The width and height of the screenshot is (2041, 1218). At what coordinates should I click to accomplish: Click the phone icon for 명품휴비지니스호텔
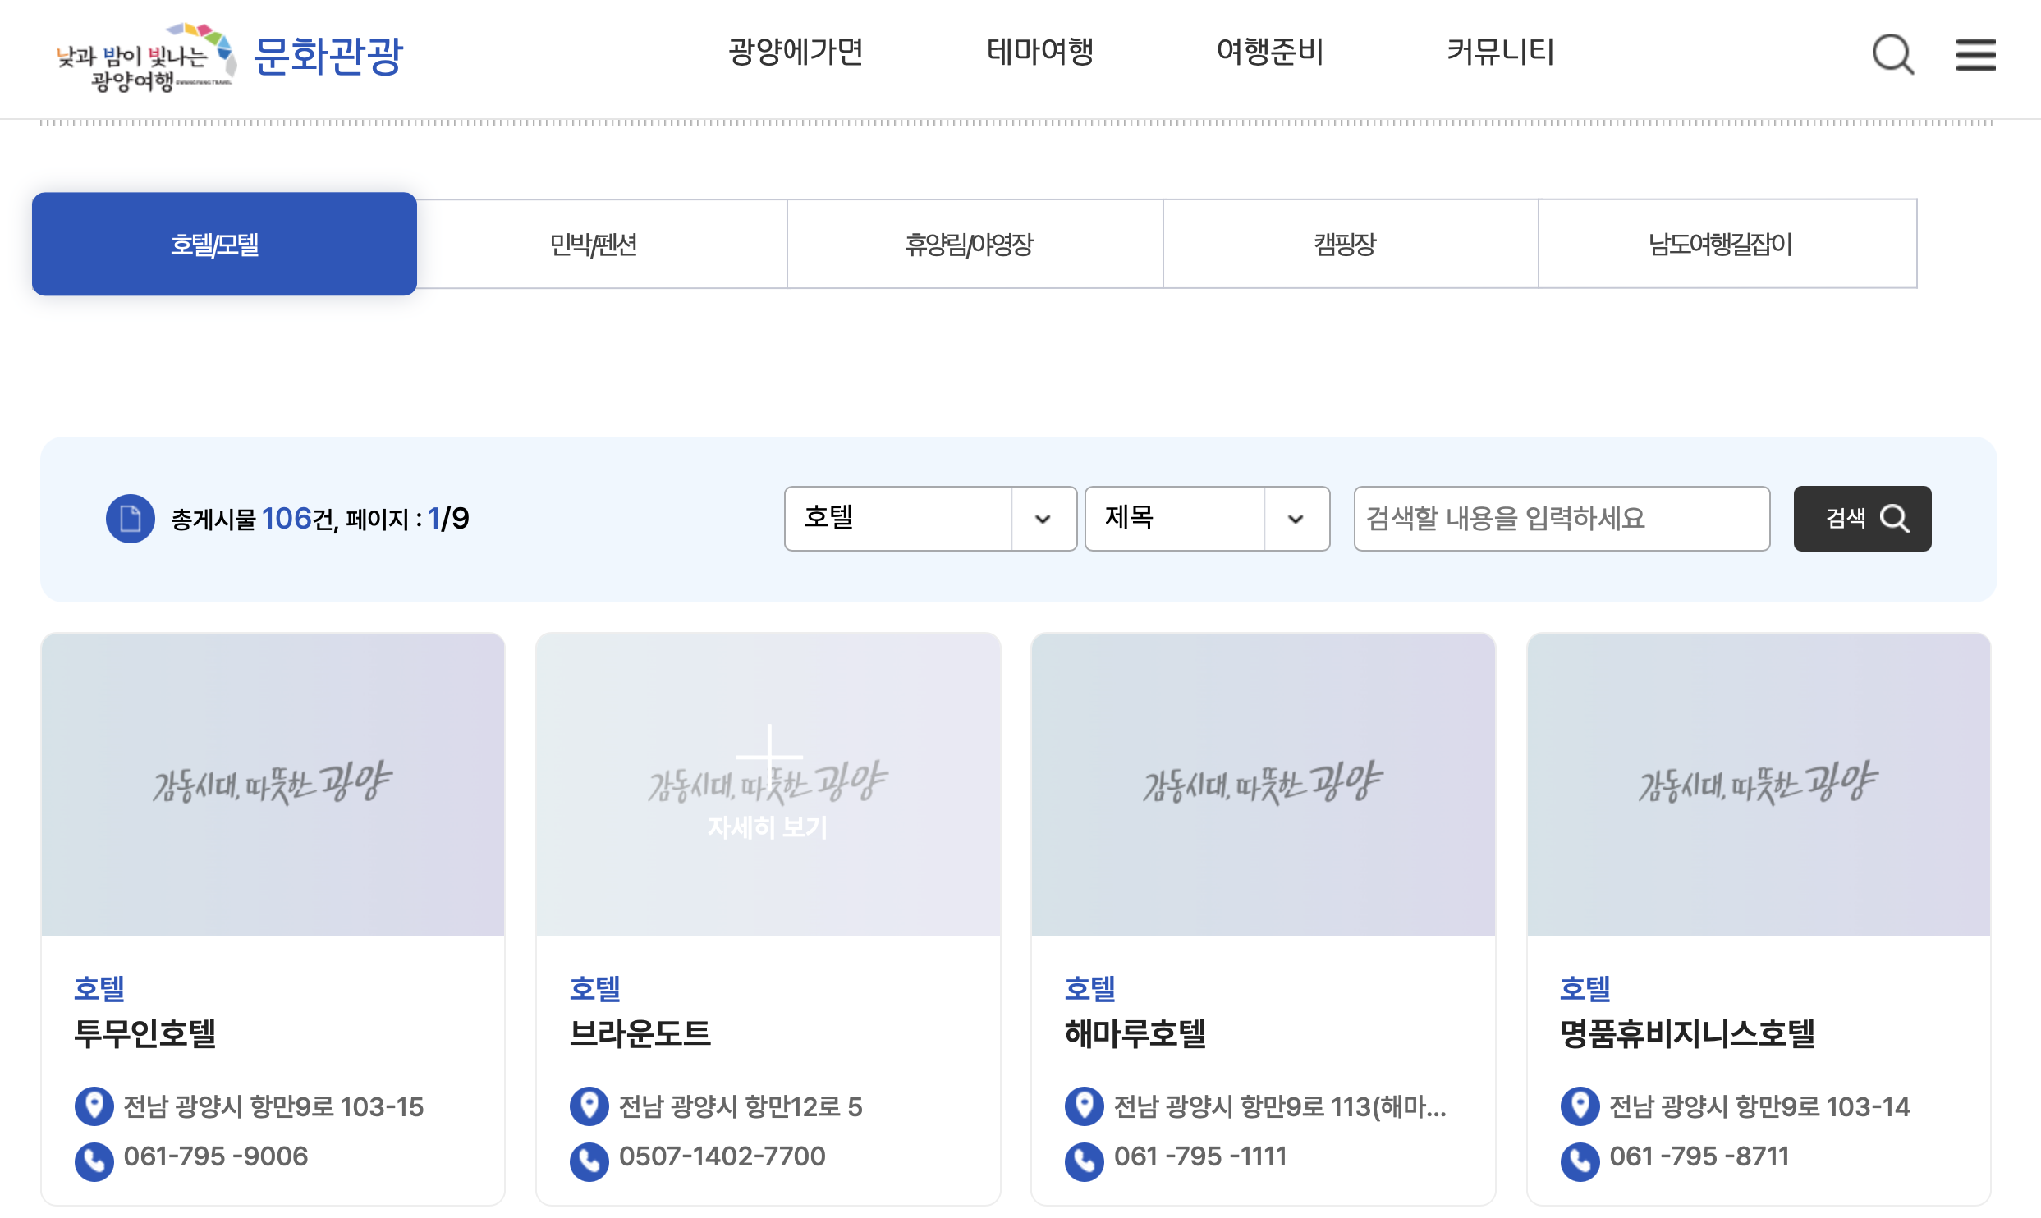point(1580,1161)
